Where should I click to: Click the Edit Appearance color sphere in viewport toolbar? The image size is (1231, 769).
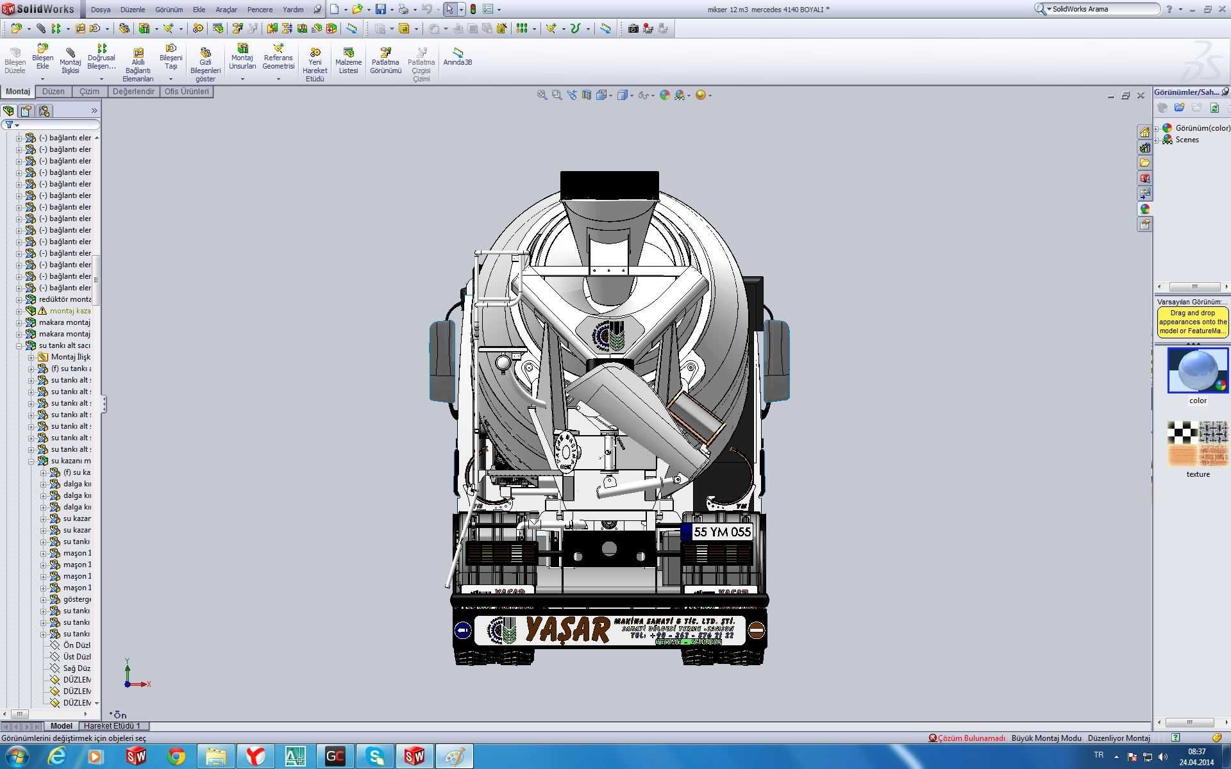point(664,95)
